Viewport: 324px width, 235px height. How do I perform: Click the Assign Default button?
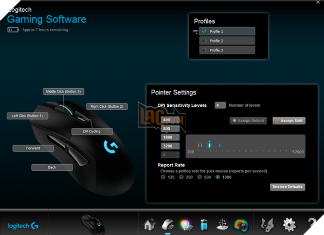coord(248,121)
